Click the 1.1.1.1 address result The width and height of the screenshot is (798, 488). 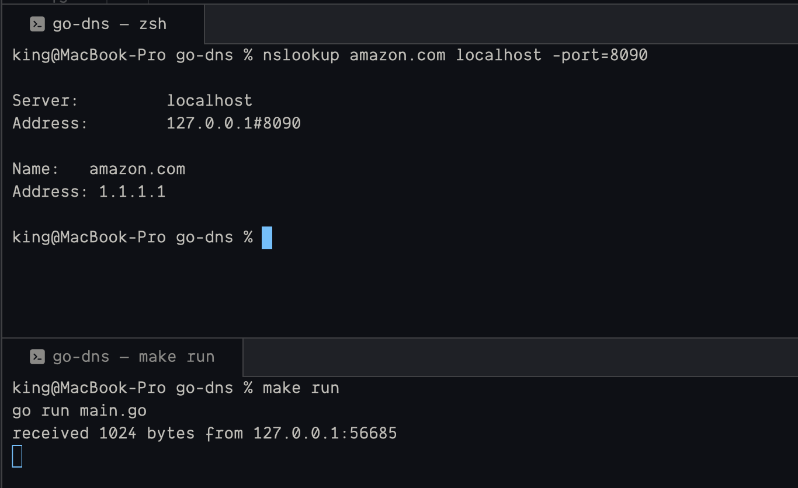(132, 192)
